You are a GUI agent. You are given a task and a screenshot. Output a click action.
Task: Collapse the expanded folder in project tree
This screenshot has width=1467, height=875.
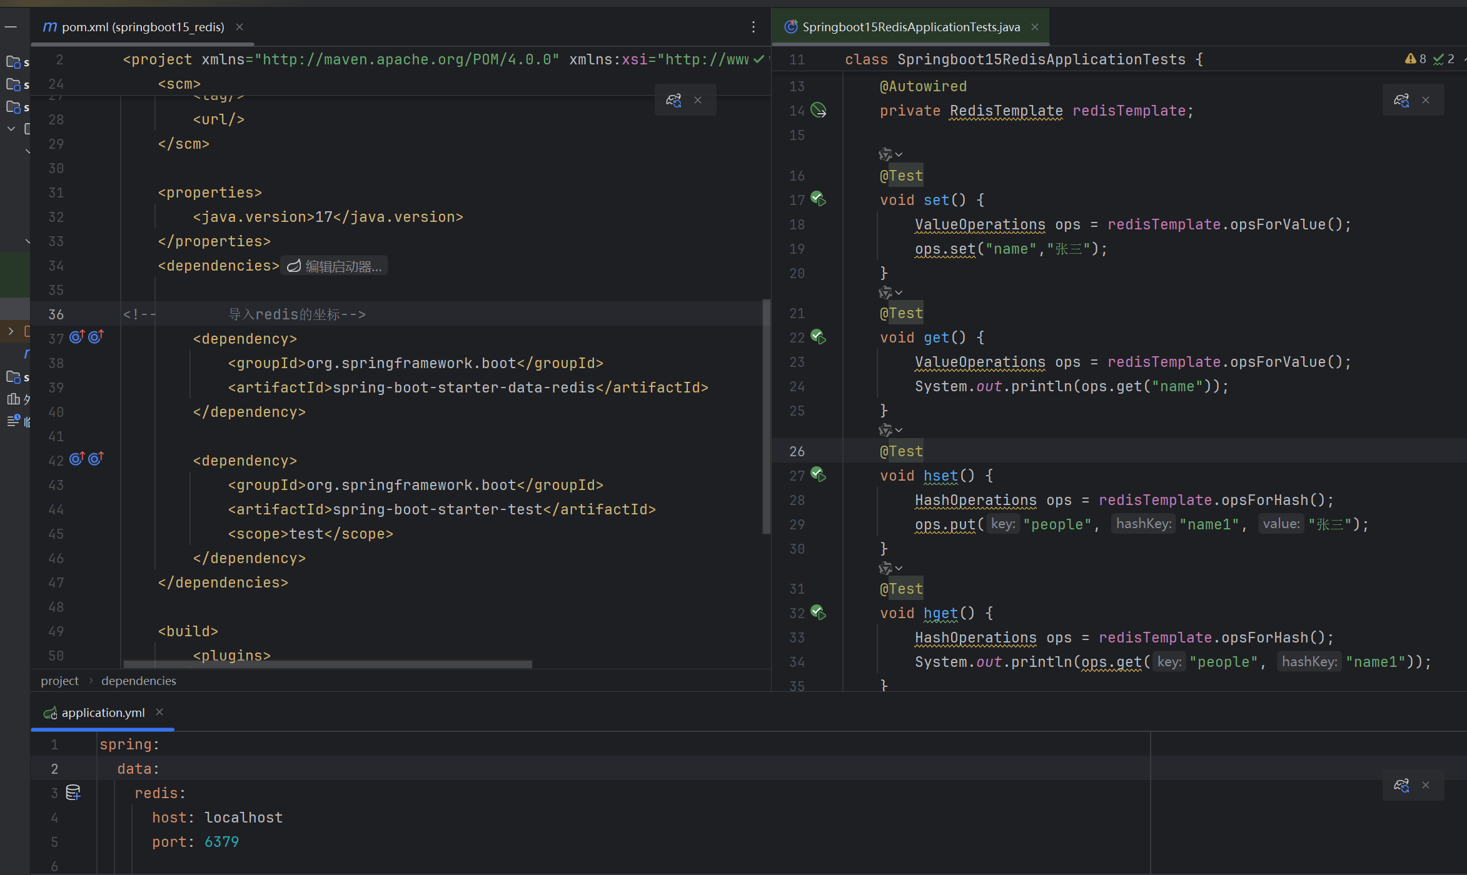click(11, 129)
